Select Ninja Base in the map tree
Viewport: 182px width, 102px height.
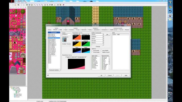[x=18, y=94]
